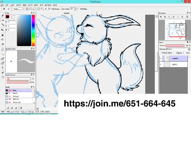Select the Dot tool below the eraser
The width and height of the screenshot is (191, 143).
click(2, 25)
